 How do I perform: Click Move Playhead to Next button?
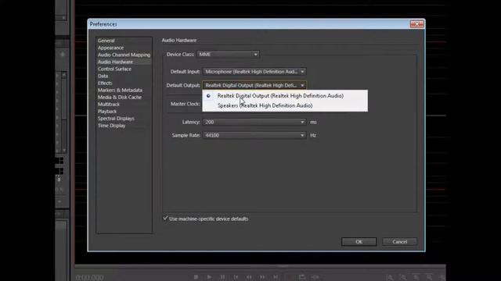click(x=276, y=277)
